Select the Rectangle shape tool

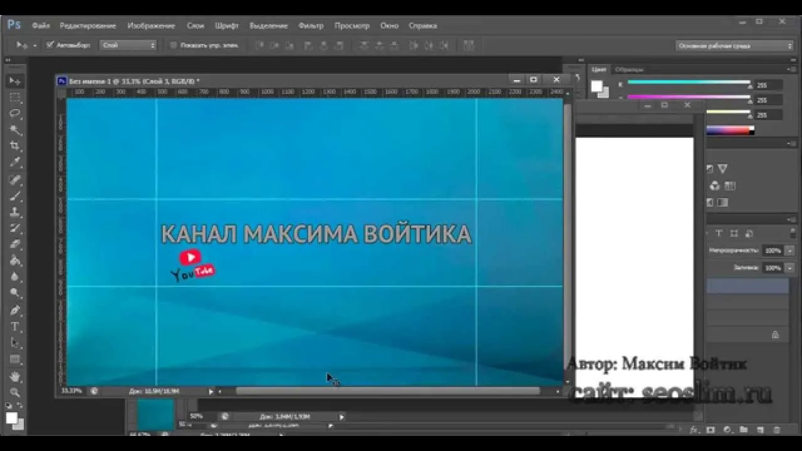15,360
